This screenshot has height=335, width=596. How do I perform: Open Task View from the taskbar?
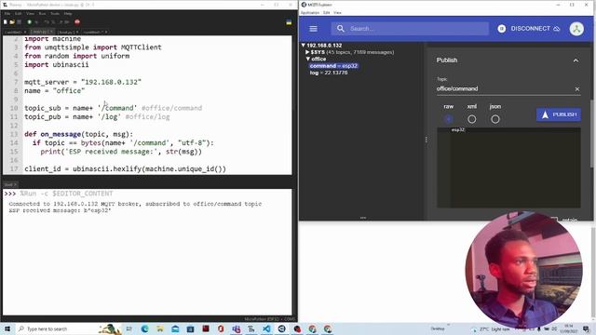[129, 328]
